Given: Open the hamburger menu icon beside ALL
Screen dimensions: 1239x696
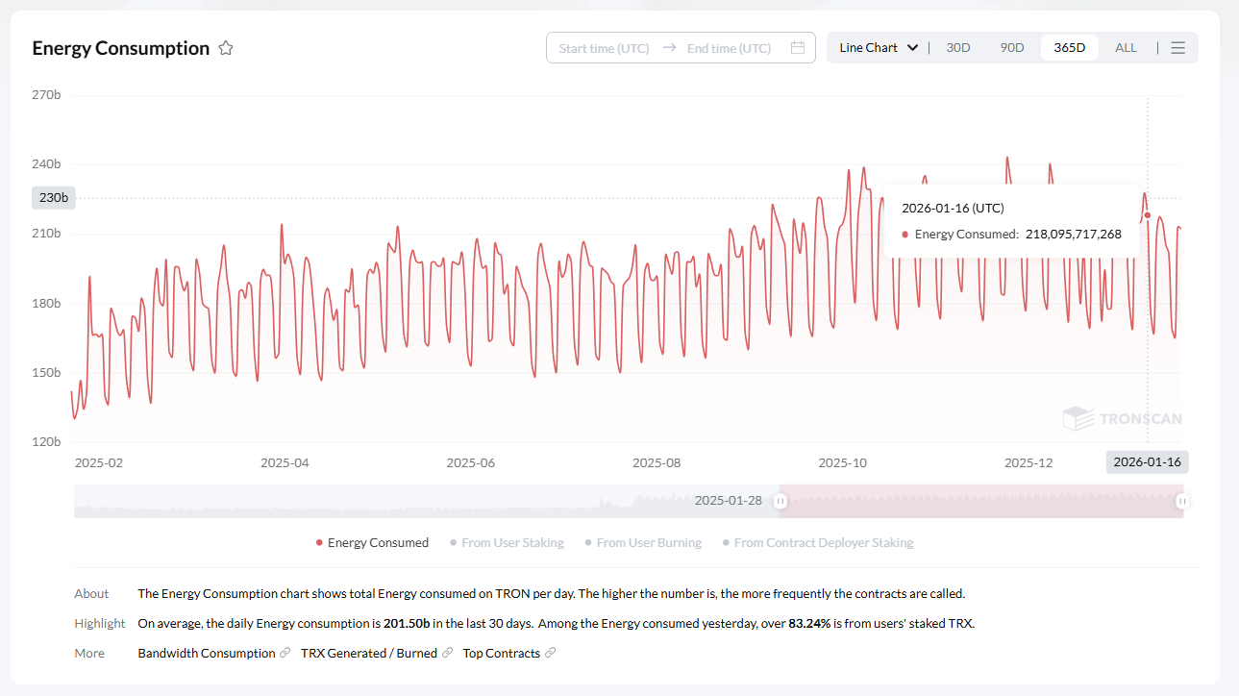Looking at the screenshot, I should 1177,48.
